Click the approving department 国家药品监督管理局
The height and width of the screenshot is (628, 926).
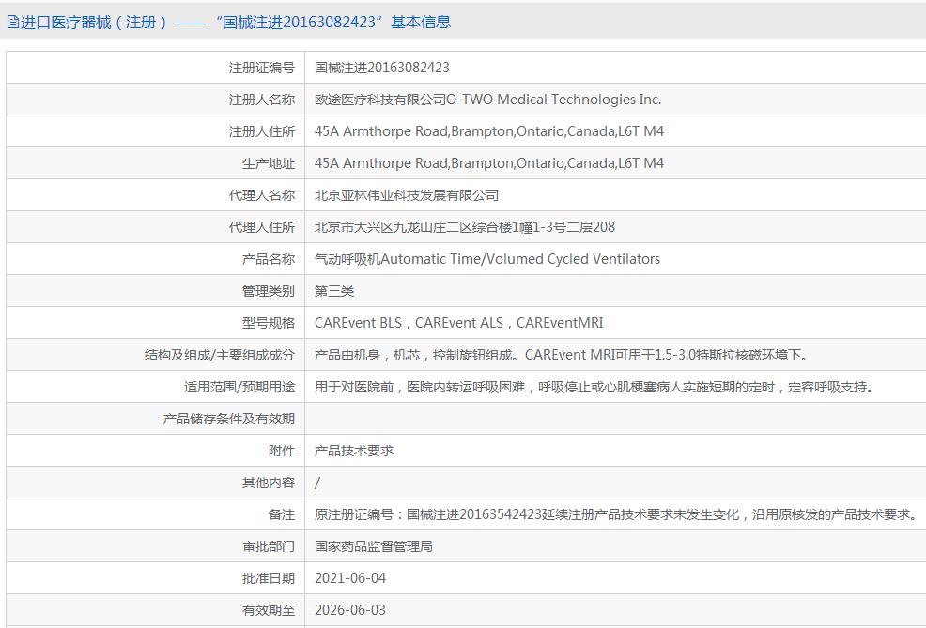click(x=373, y=546)
